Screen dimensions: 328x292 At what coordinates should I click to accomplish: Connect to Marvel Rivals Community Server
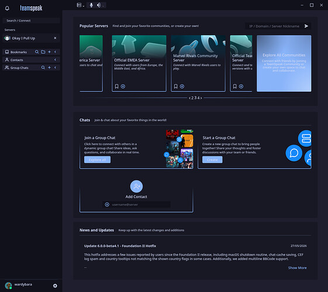click(182, 86)
